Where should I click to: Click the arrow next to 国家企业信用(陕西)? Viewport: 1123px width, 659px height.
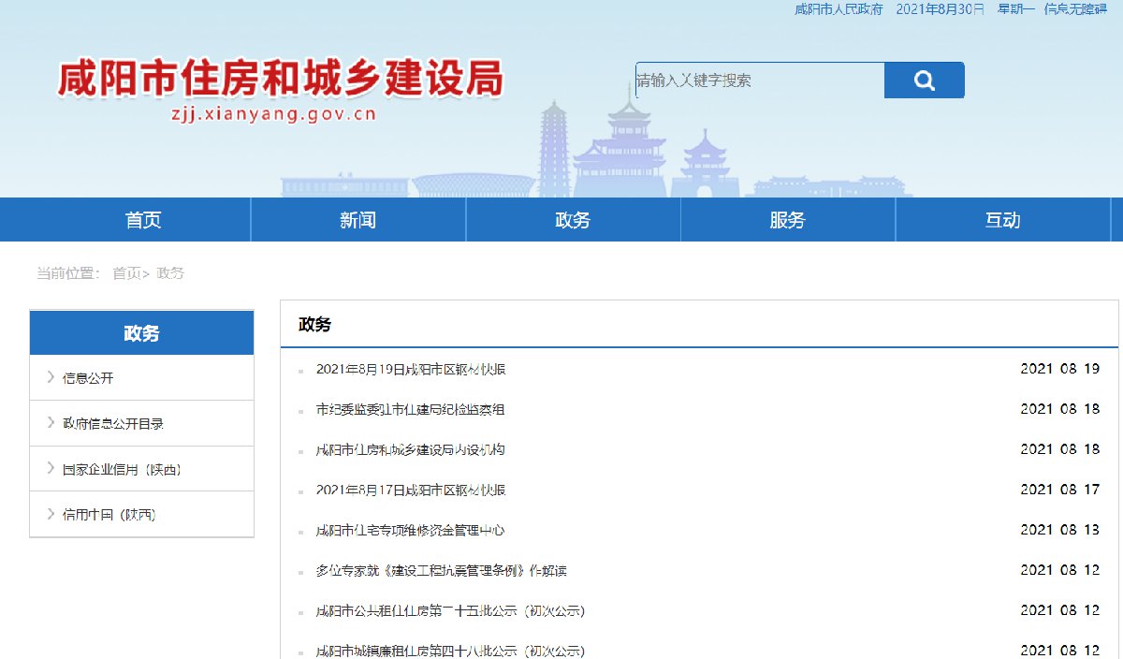pyautogui.click(x=51, y=468)
